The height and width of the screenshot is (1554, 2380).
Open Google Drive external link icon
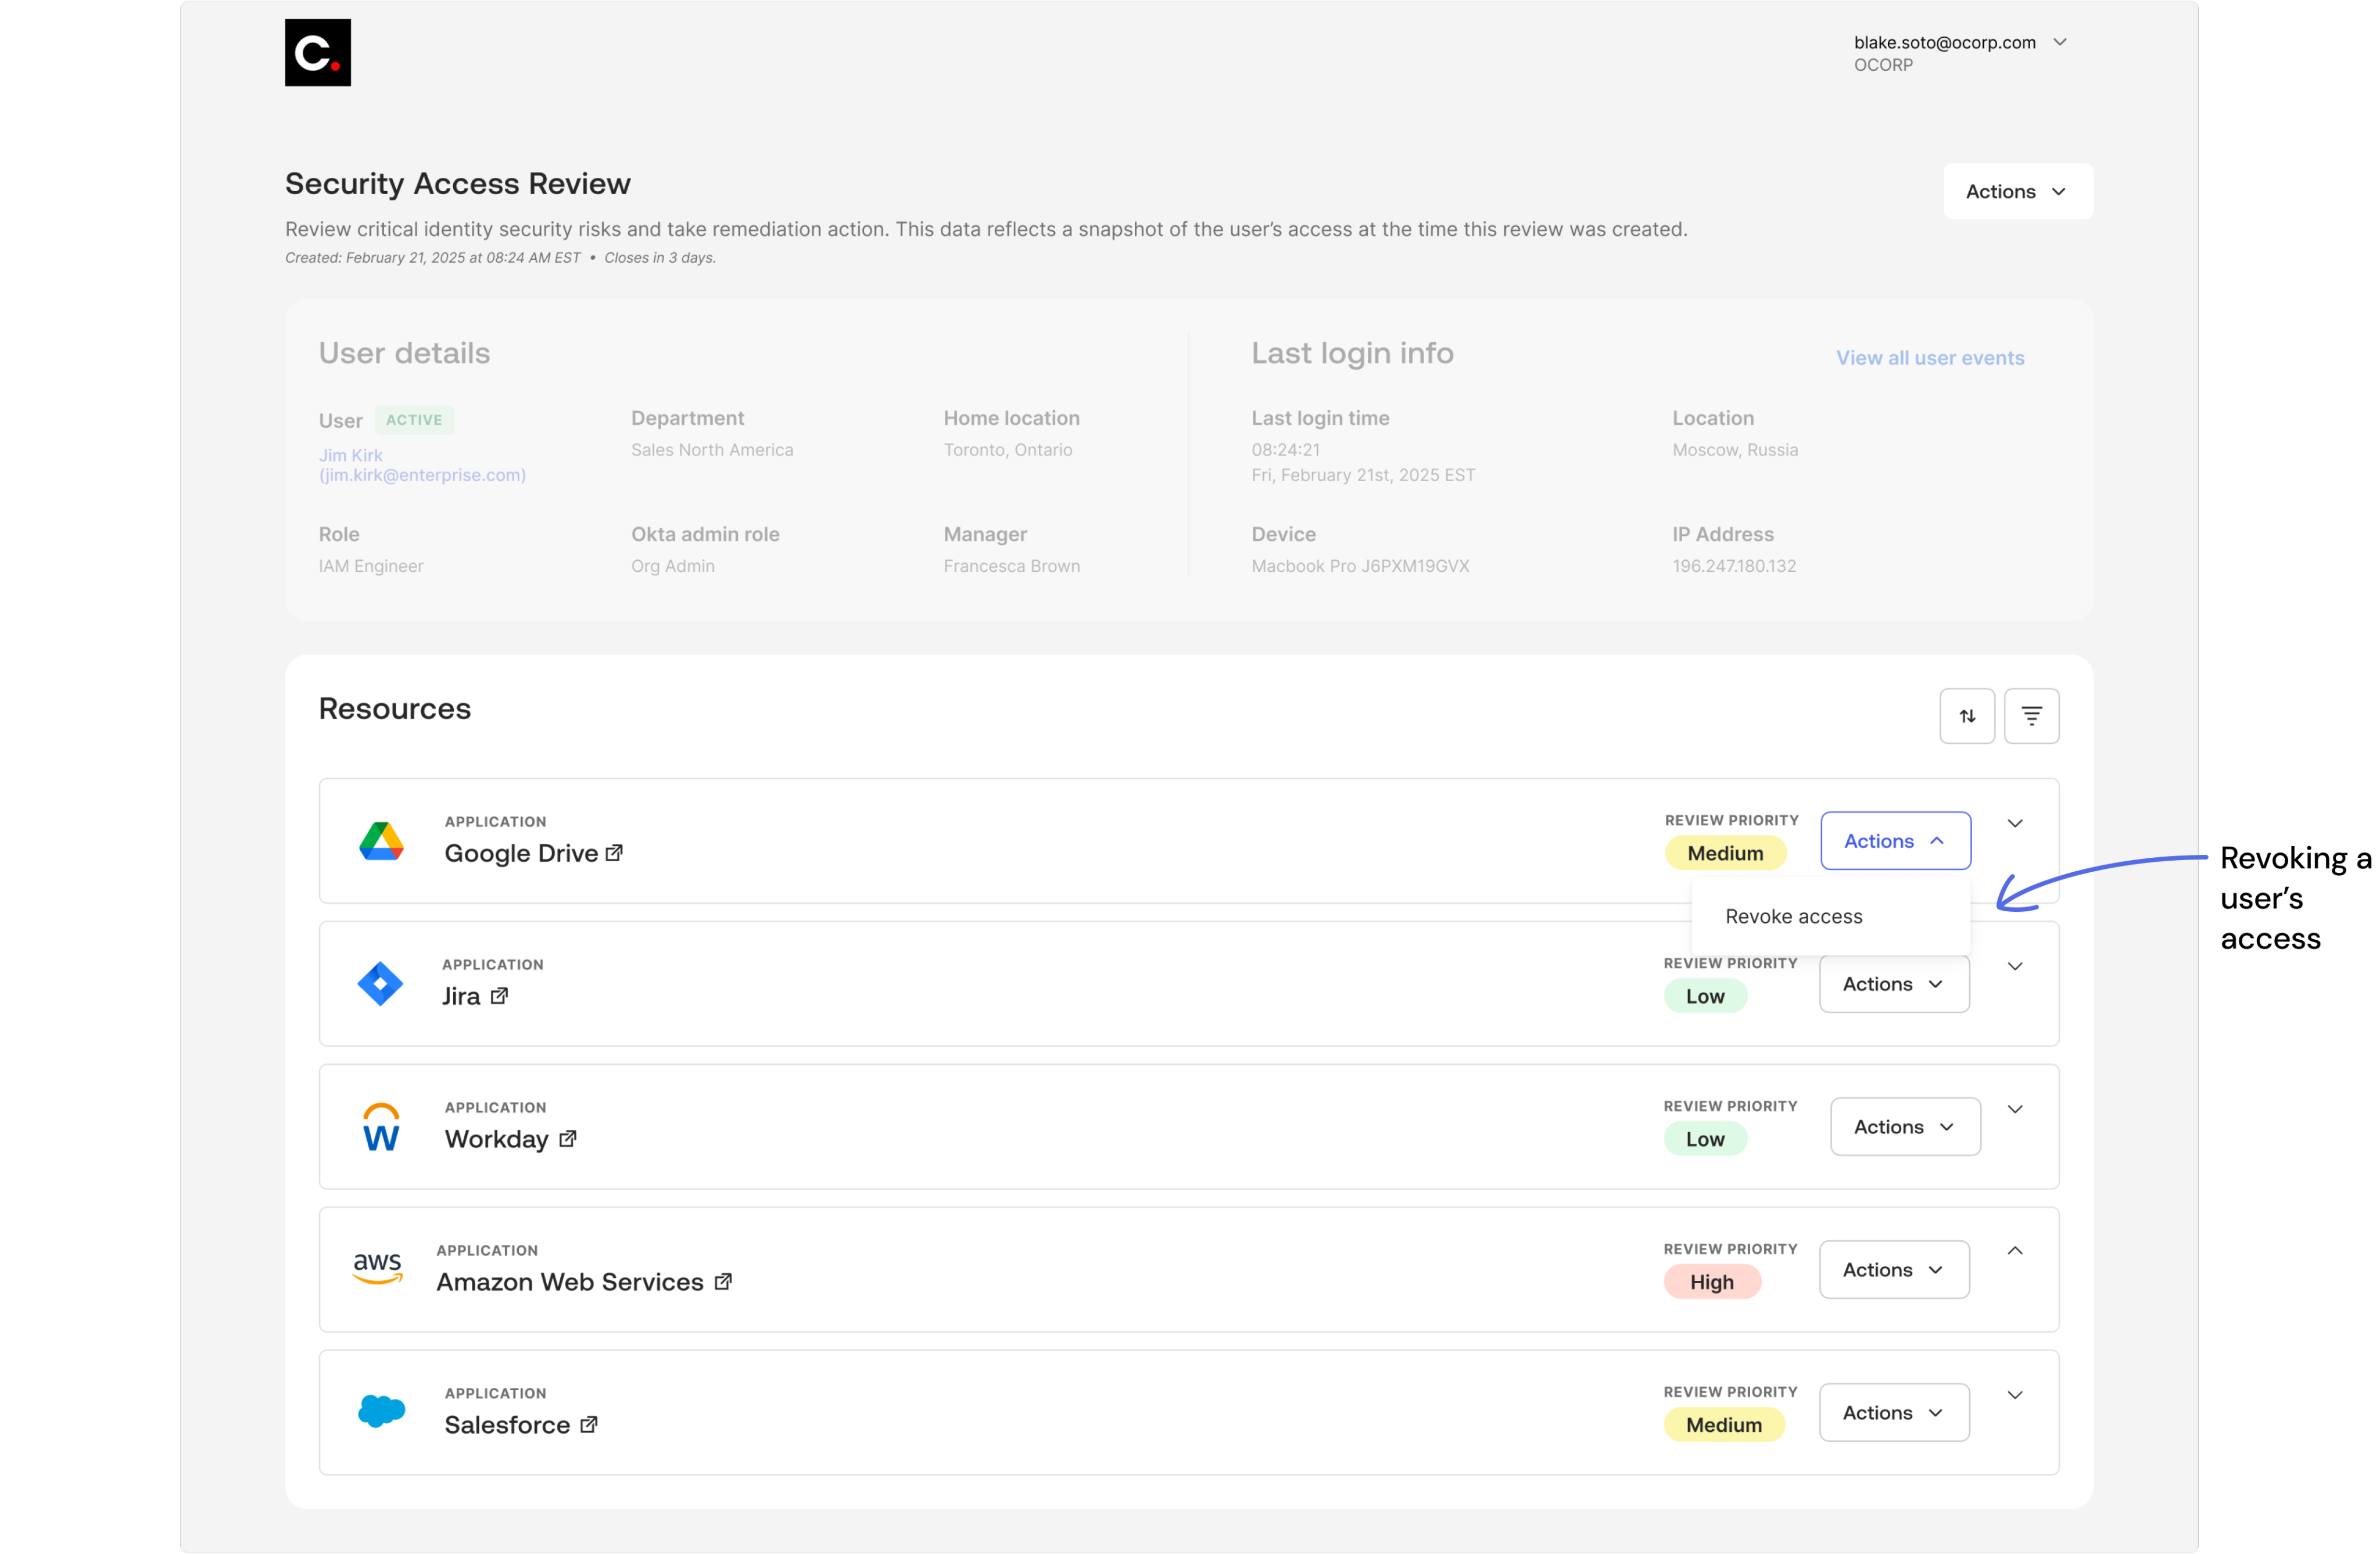coord(614,853)
